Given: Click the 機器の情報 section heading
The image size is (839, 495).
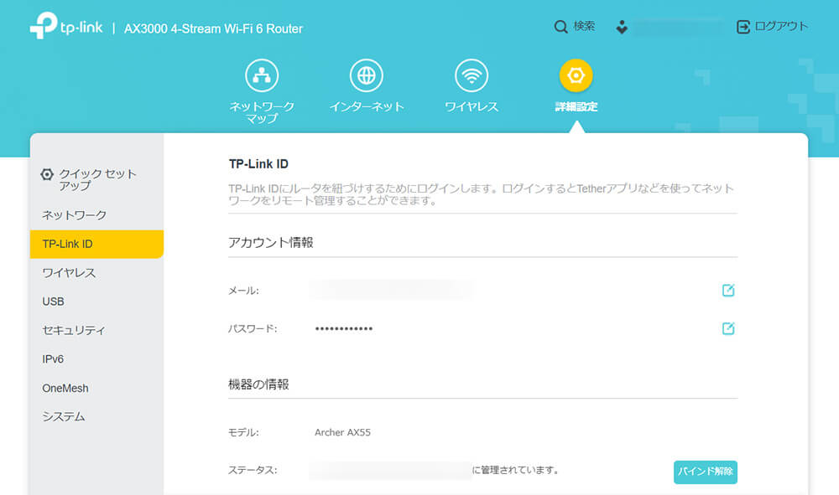Looking at the screenshot, I should [x=258, y=384].
